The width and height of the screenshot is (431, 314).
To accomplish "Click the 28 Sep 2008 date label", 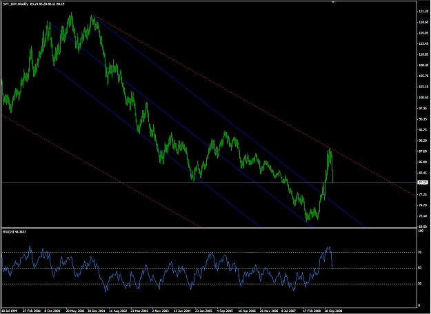I will [333, 311].
